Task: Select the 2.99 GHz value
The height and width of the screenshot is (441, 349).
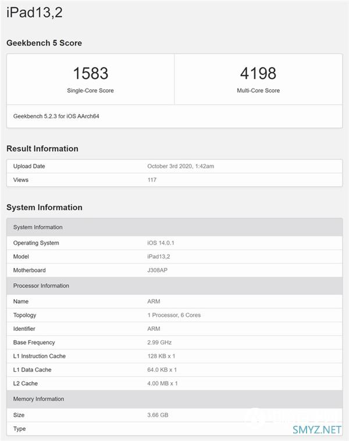Action: pyautogui.click(x=159, y=343)
